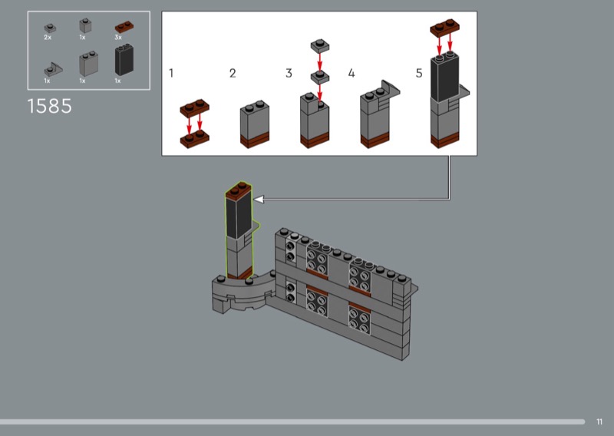Click the brown 1x2 plate labeled 3x
Viewport: 614px width, 436px height.
click(x=123, y=27)
